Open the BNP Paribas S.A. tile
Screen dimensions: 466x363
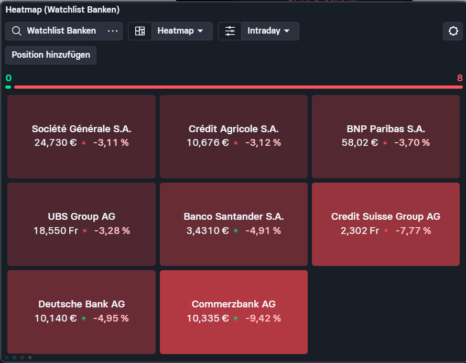386,137
